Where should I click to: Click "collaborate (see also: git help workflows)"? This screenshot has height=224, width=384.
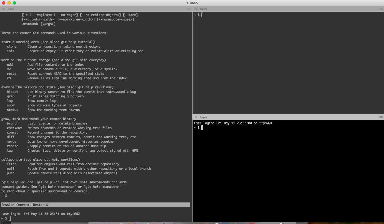click(x=41, y=160)
